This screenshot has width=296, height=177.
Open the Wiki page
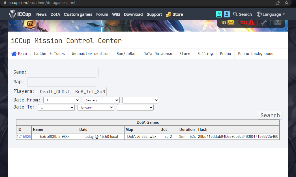tap(116, 14)
